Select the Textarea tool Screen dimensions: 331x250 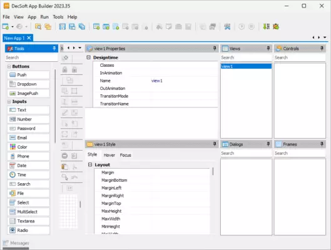coord(29,221)
